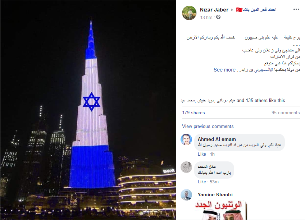Viewport: 305px width, 220px height.
Task: Open Nizar Jaber author name link
Action: [214, 10]
